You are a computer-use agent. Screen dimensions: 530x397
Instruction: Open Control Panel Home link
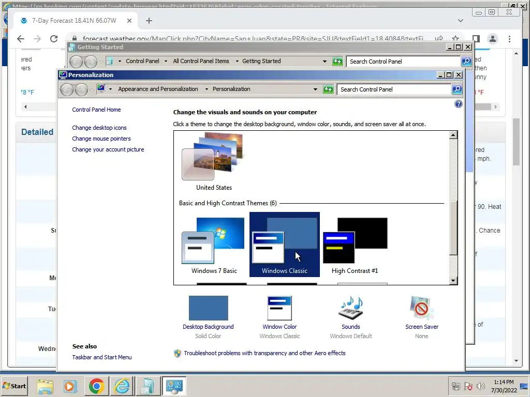(96, 110)
